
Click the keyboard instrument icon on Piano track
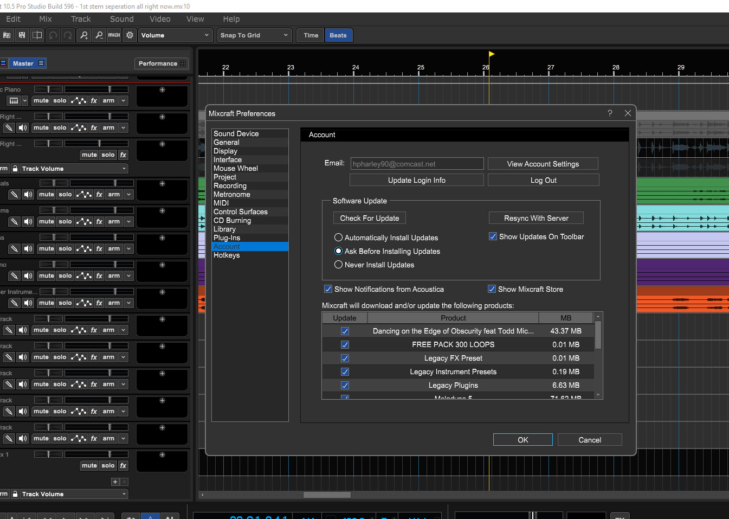14,101
